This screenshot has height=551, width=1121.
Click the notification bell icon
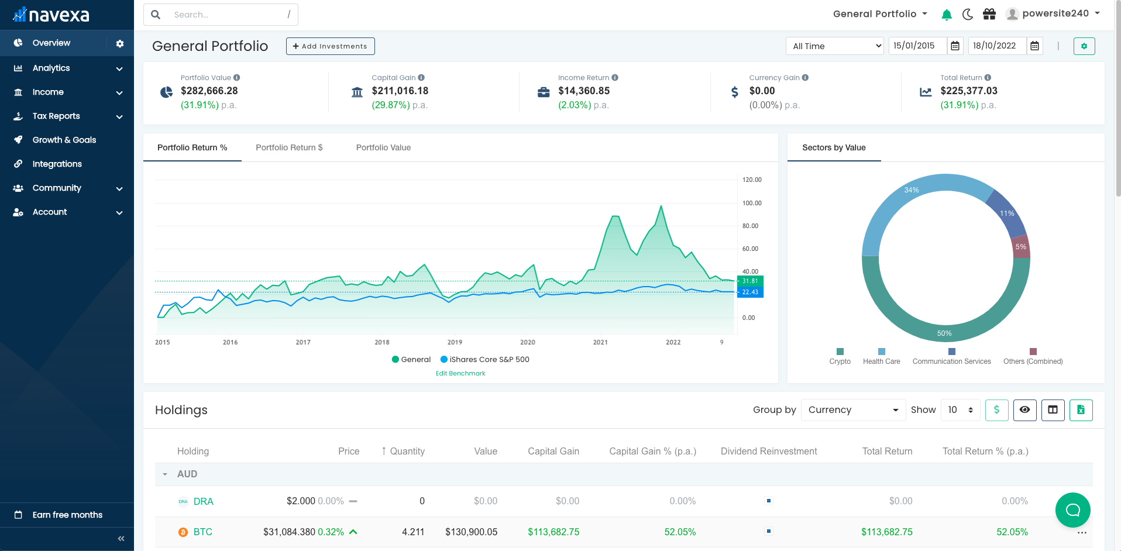click(x=946, y=15)
